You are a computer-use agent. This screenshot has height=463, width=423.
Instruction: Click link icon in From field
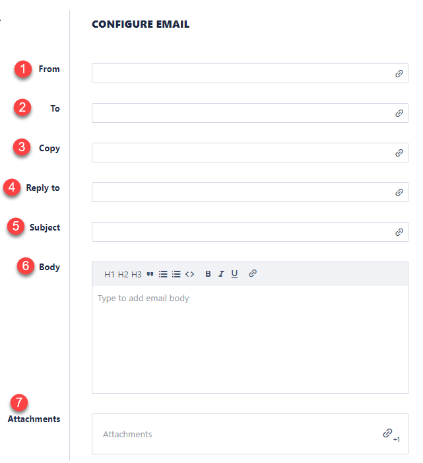coord(399,74)
